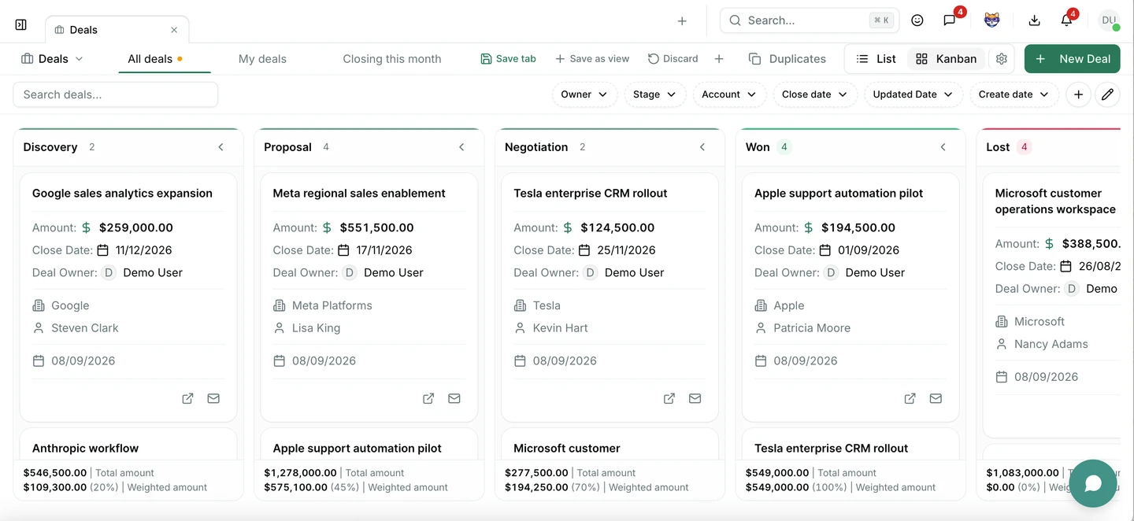Open the Close date filter

tap(815, 94)
